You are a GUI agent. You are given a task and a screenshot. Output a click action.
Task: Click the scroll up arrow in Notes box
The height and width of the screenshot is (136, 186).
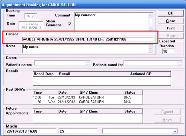[x=150, y=46]
